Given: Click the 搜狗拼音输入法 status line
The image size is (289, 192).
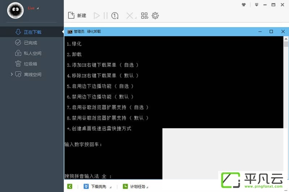Looking at the screenshot, I should (88, 176).
